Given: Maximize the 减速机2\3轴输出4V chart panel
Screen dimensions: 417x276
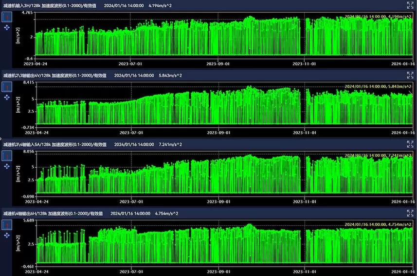Looking at the screenshot, I should click(410, 75).
